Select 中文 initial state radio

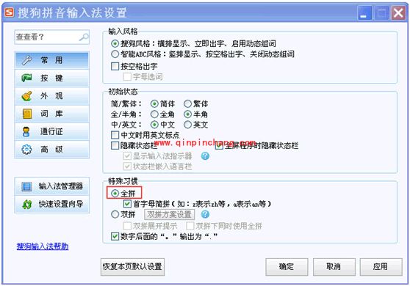[x=154, y=125]
